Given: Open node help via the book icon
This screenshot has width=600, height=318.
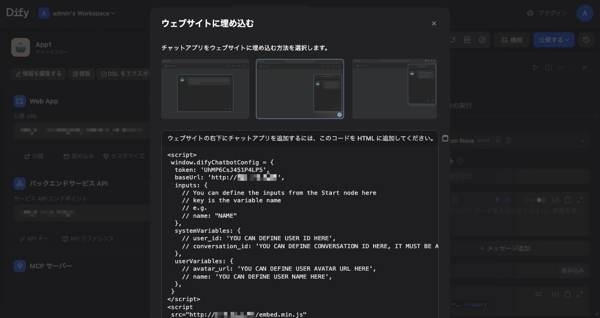Looking at the screenshot, I should [548, 67].
